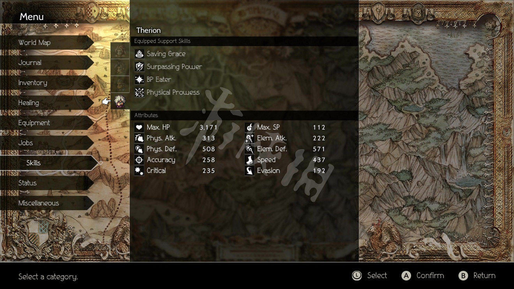Image resolution: width=514 pixels, height=289 pixels.
Task: Select Therion's character portrait
Action: (x=120, y=101)
